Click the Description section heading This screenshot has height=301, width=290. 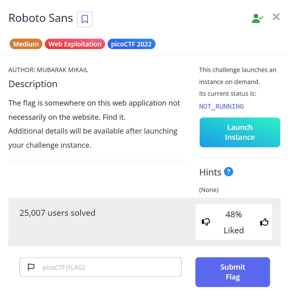click(x=33, y=84)
